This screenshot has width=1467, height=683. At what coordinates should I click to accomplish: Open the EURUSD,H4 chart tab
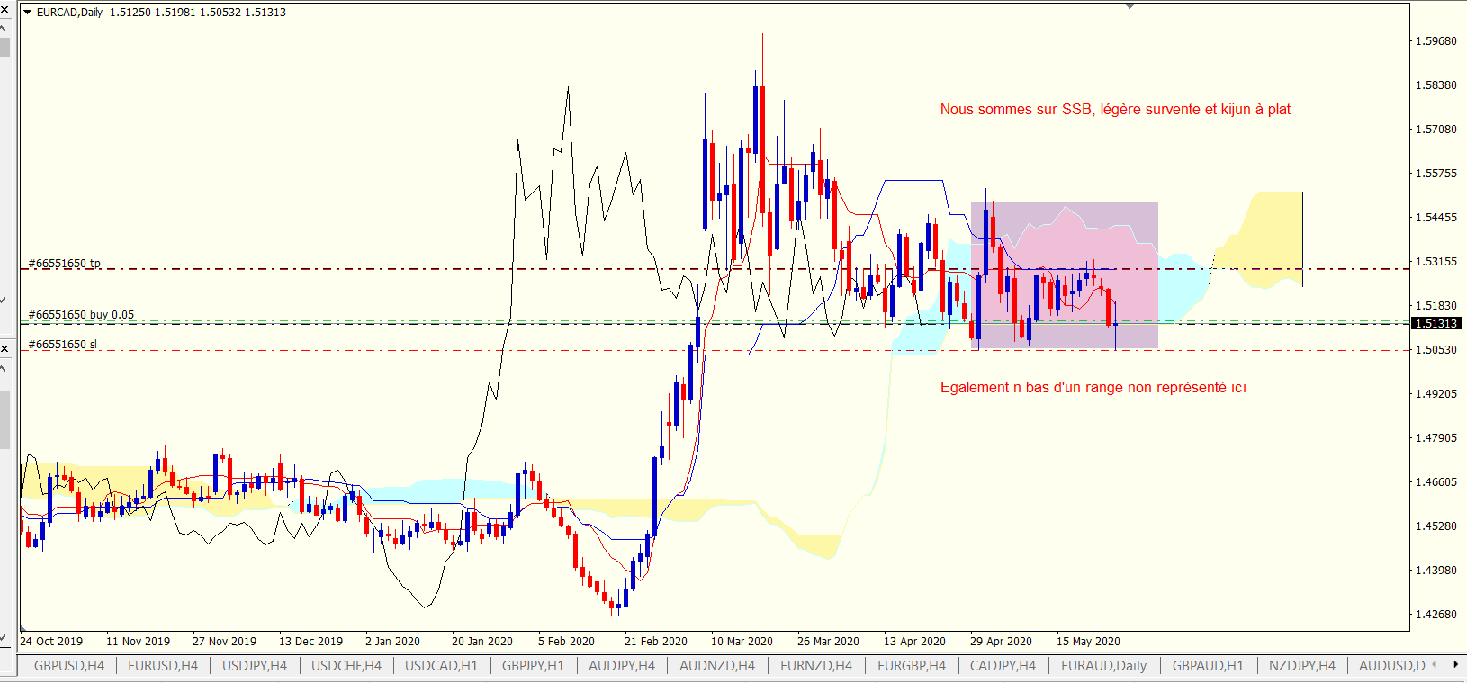(x=162, y=666)
